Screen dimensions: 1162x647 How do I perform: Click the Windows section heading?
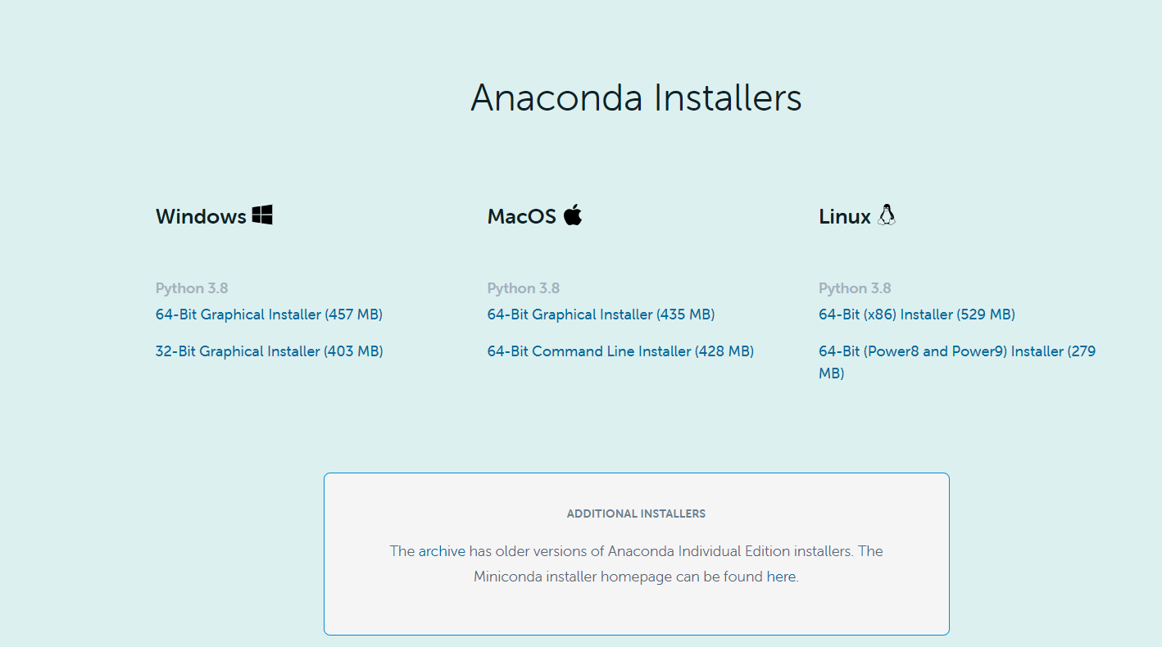[x=201, y=216]
